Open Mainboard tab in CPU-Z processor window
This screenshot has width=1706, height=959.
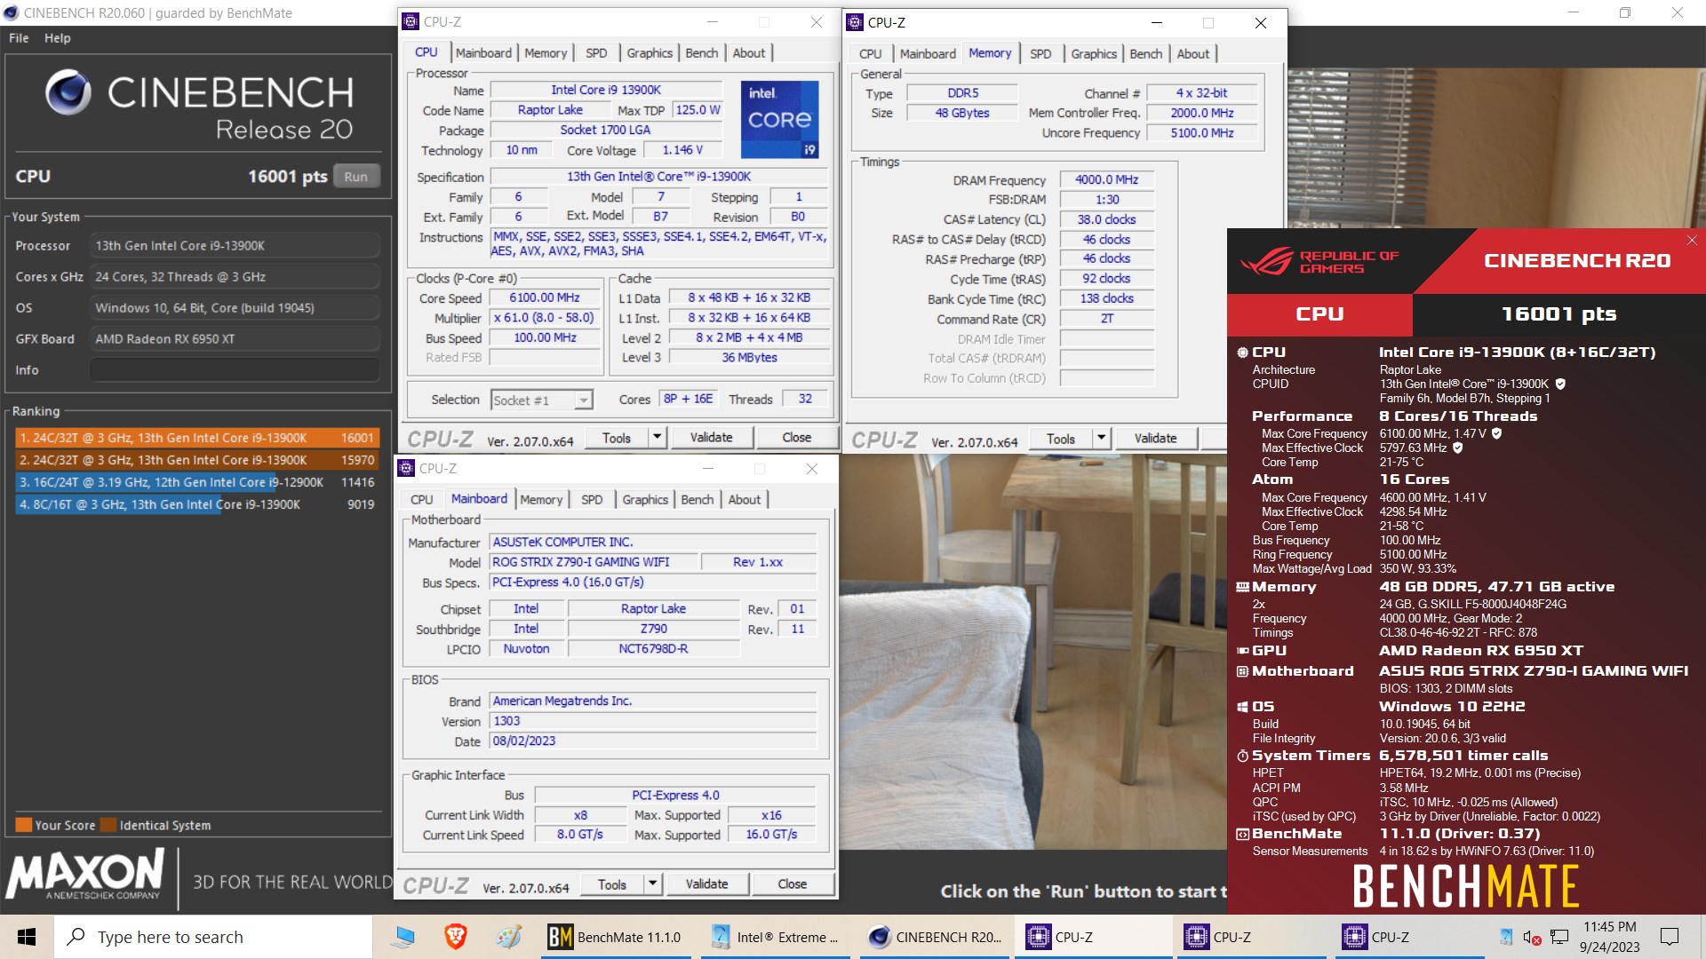pos(483,53)
